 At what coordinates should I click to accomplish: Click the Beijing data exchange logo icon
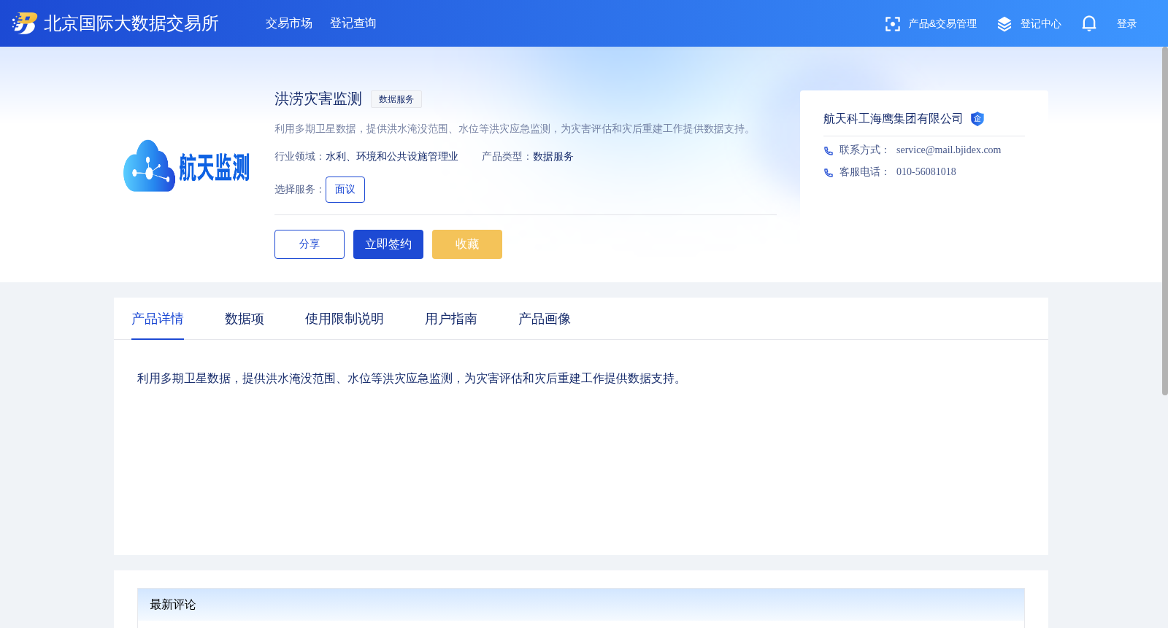tap(24, 23)
